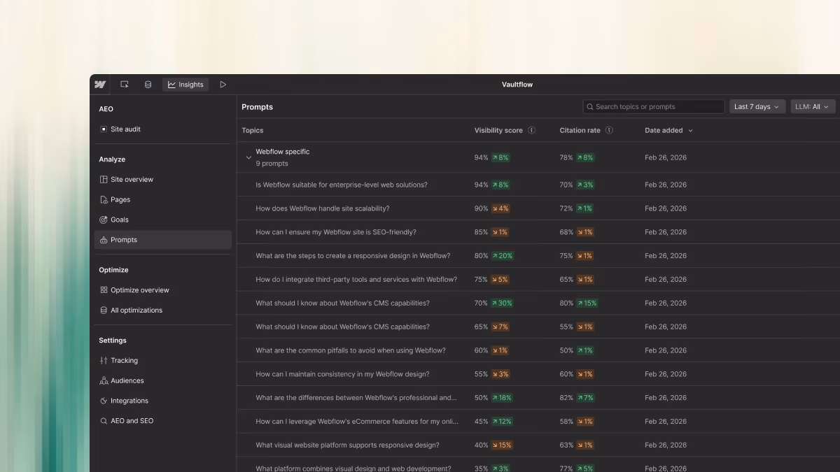Focus the Search topics or prompts field
This screenshot has width=840, height=472.
(x=654, y=107)
